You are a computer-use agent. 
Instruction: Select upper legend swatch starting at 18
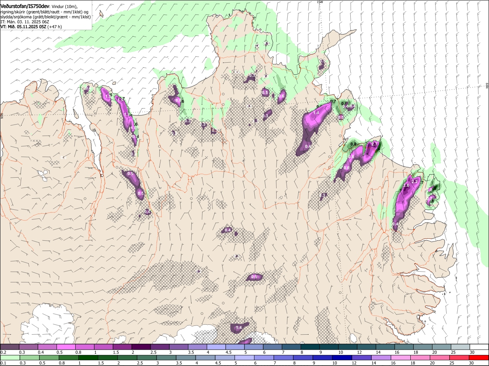tap(423, 347)
